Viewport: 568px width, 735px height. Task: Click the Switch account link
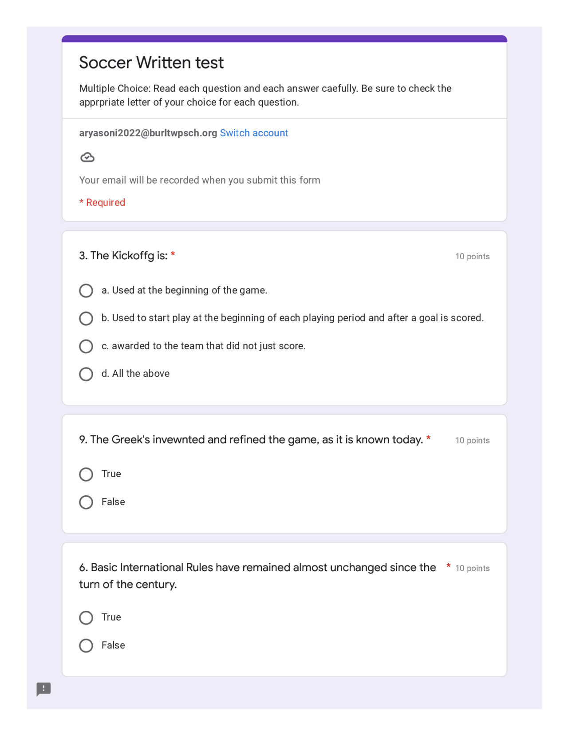pos(254,133)
